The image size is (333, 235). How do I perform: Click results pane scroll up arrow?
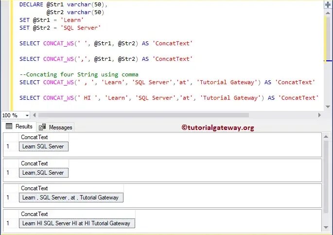[326, 137]
